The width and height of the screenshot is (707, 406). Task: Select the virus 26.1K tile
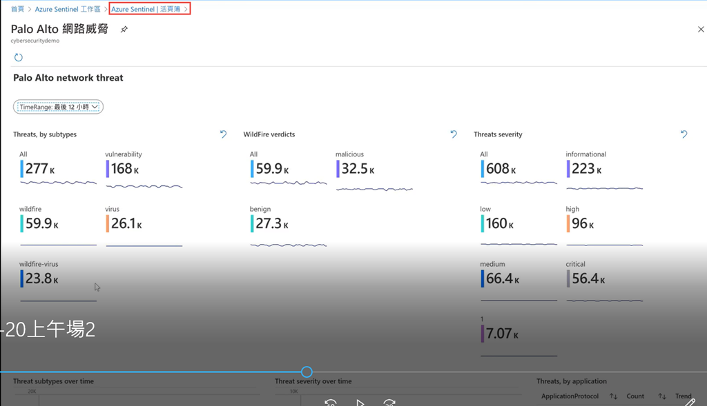click(144, 225)
